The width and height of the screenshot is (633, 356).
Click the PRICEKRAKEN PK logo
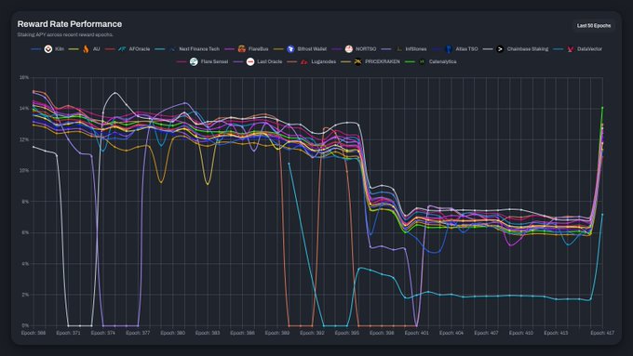click(x=357, y=61)
